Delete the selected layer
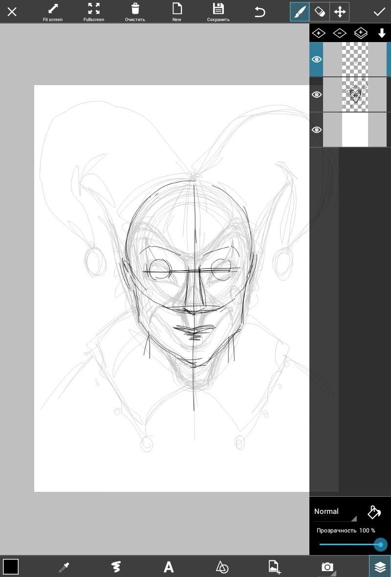 (x=340, y=33)
